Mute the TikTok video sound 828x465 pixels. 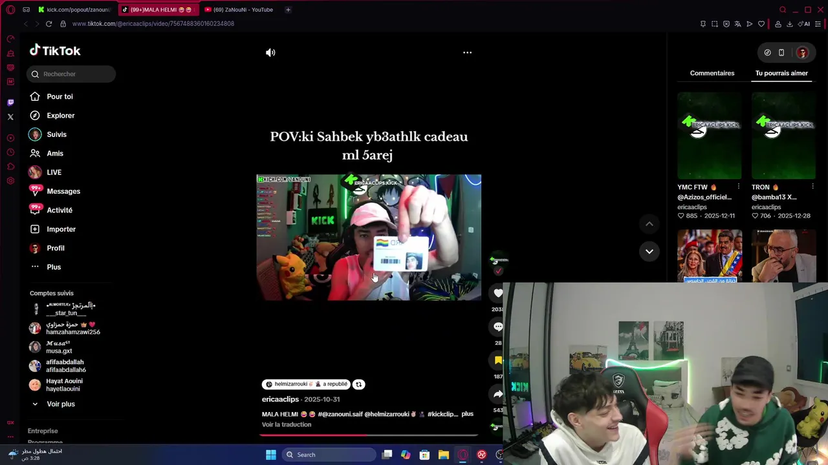(x=270, y=52)
